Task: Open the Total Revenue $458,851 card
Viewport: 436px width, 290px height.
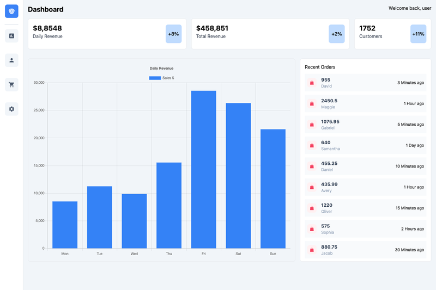Action: 270,34
